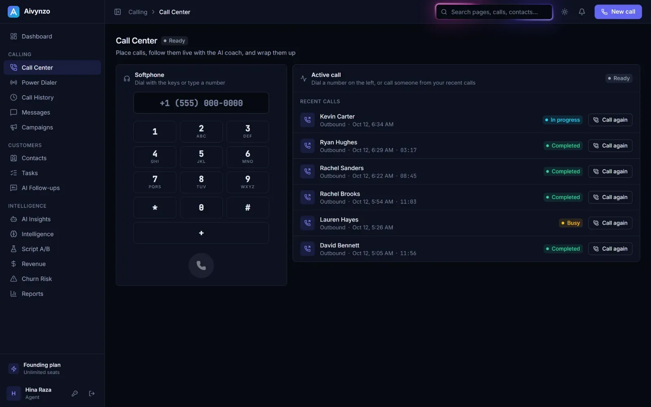Tap the dial pad star key
651x407 pixels.
coord(155,208)
